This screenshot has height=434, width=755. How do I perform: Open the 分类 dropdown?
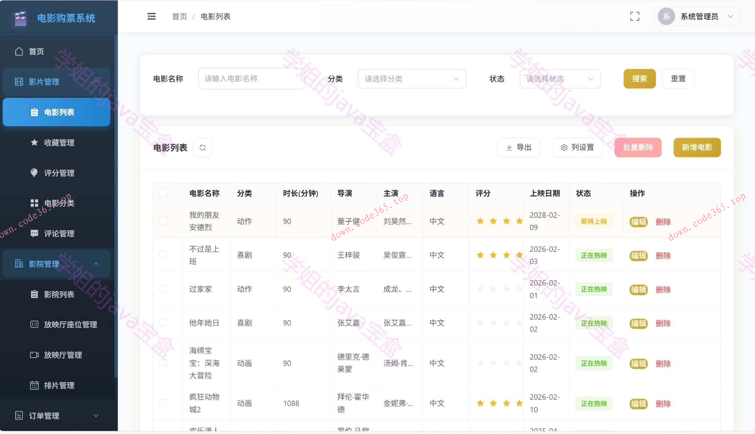point(411,79)
